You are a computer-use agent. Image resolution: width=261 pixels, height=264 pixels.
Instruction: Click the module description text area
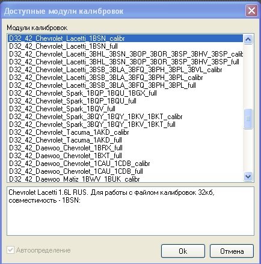[x=130, y=211]
